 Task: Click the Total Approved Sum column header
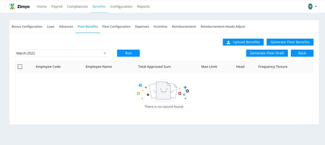(155, 67)
